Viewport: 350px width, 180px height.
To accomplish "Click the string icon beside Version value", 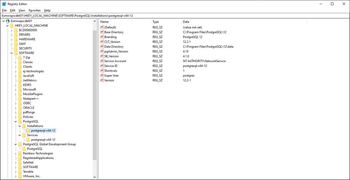I will coord(102,80).
